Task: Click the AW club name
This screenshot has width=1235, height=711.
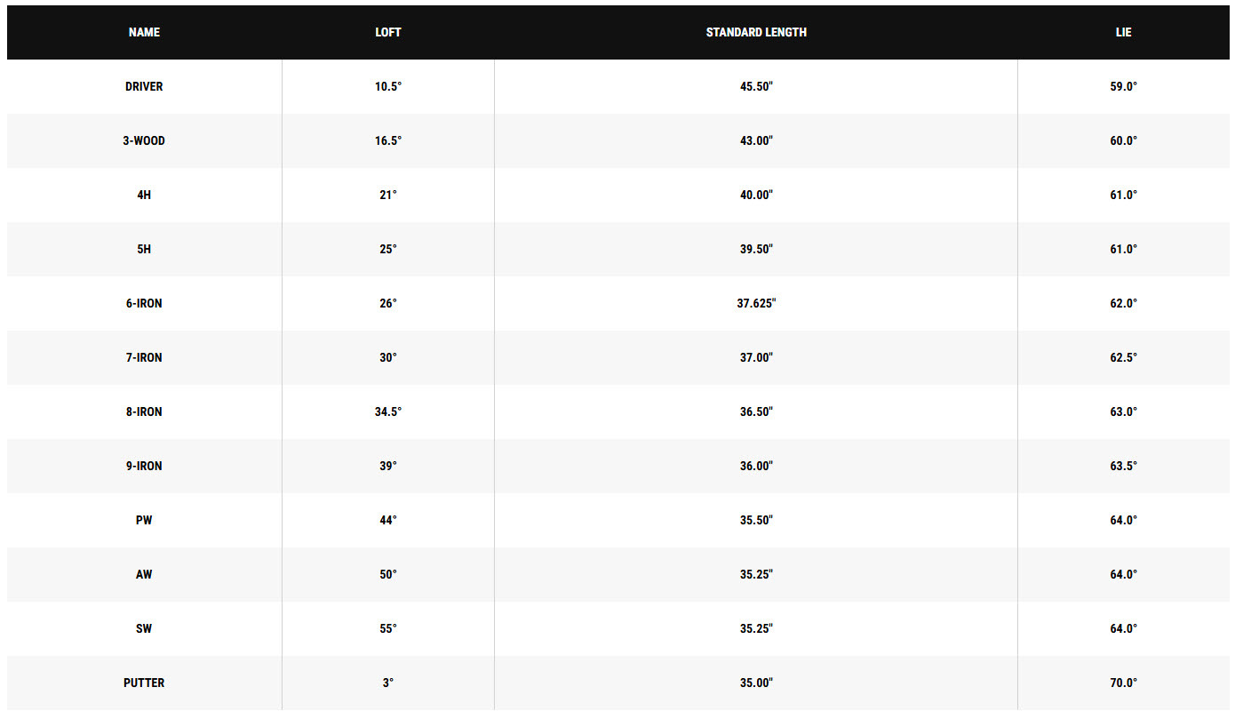Action: coord(144,574)
